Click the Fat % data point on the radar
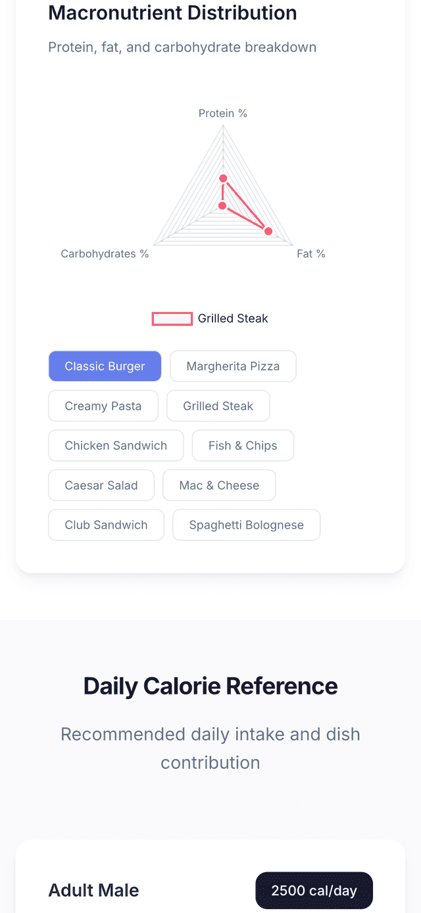Screen dimensions: 421x913 pyautogui.click(x=268, y=231)
